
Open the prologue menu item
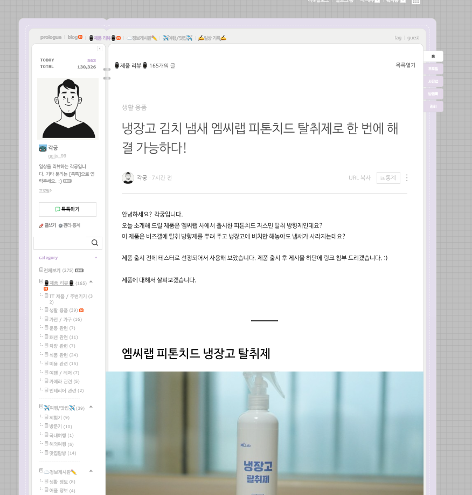(51, 37)
